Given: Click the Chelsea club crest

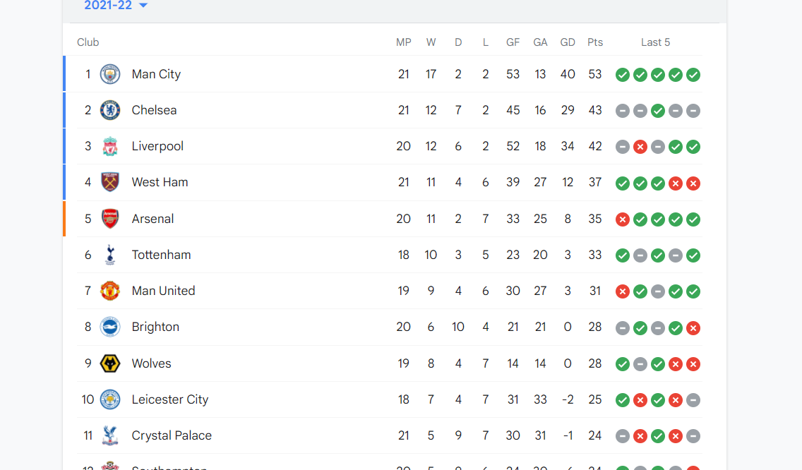Looking at the screenshot, I should coord(110,110).
